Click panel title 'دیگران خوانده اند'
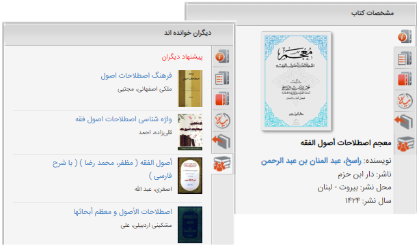Image resolution: width=419 pixels, height=248 pixels. point(187,33)
